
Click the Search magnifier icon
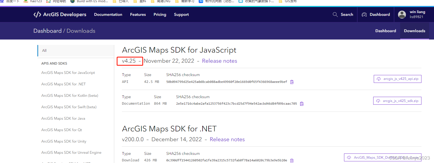point(335,14)
